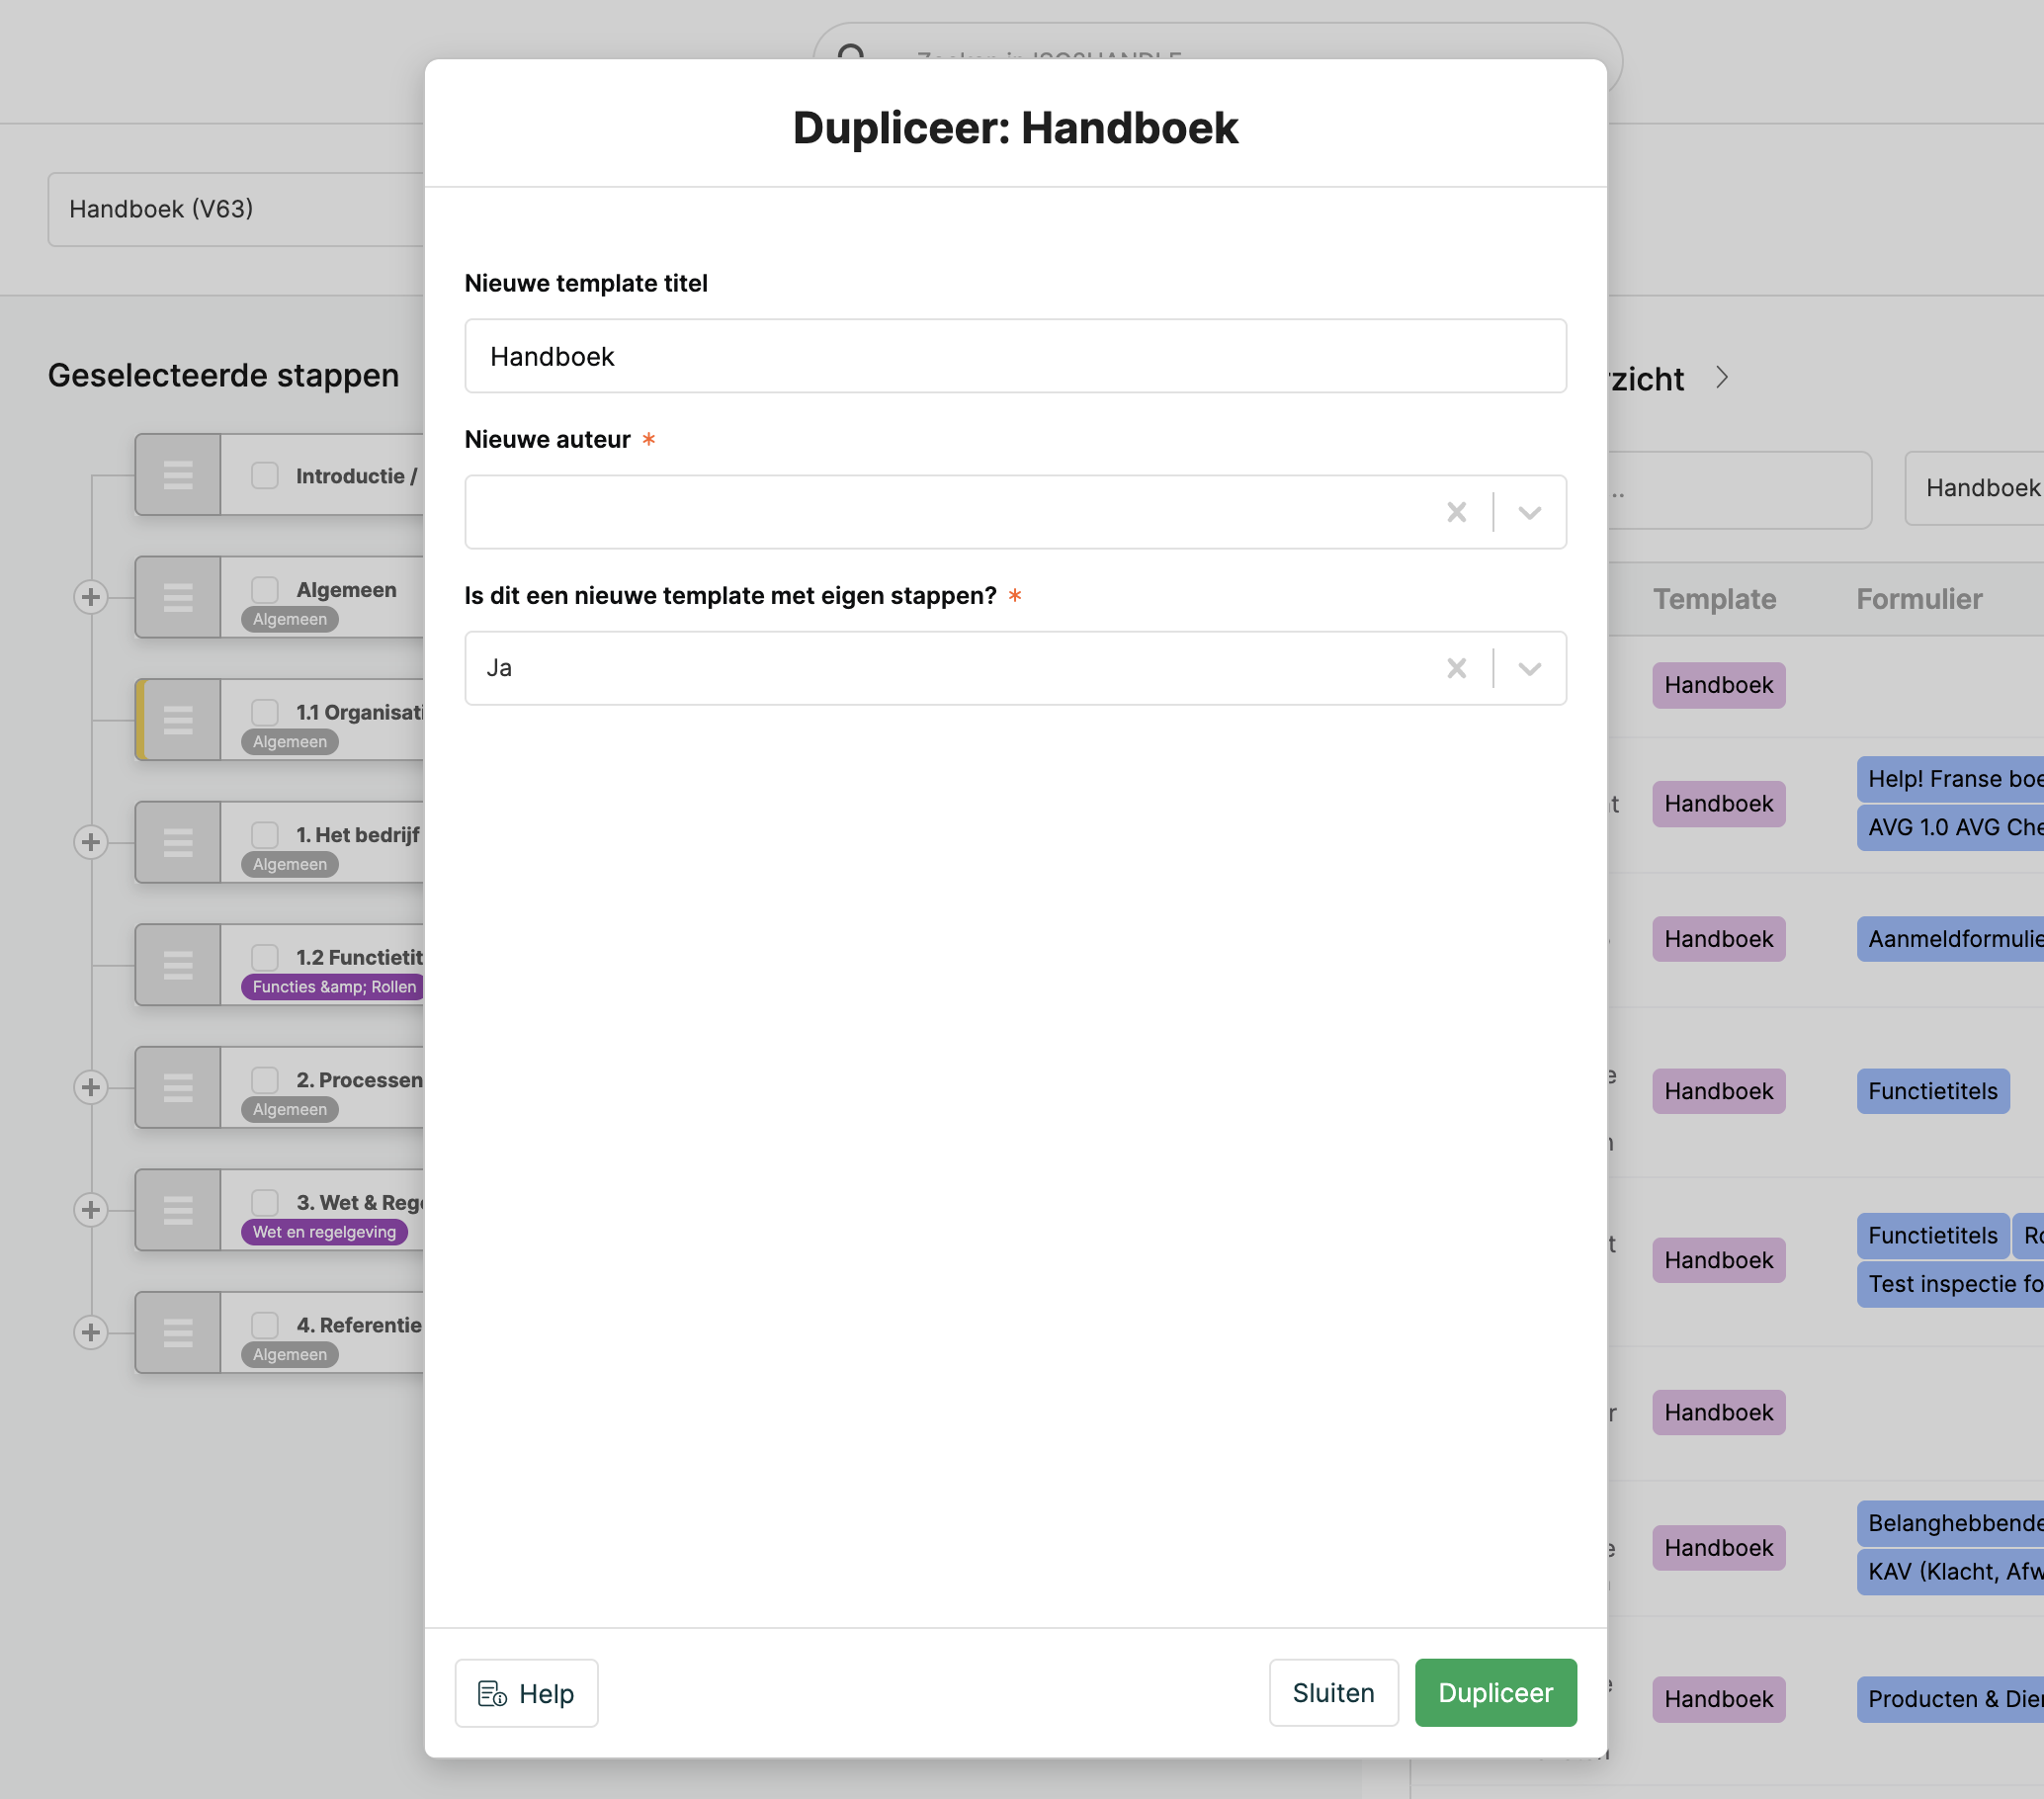Check the 1. Het bedrijf checkbox
Viewport: 2044px width, 1799px height.
pyautogui.click(x=265, y=834)
